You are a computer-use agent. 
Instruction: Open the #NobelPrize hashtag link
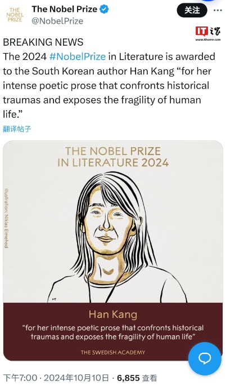pos(78,56)
